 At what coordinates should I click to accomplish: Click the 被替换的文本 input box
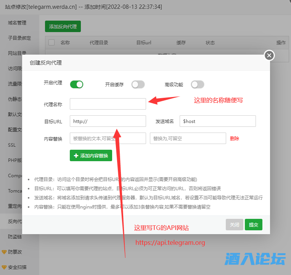[108, 138]
